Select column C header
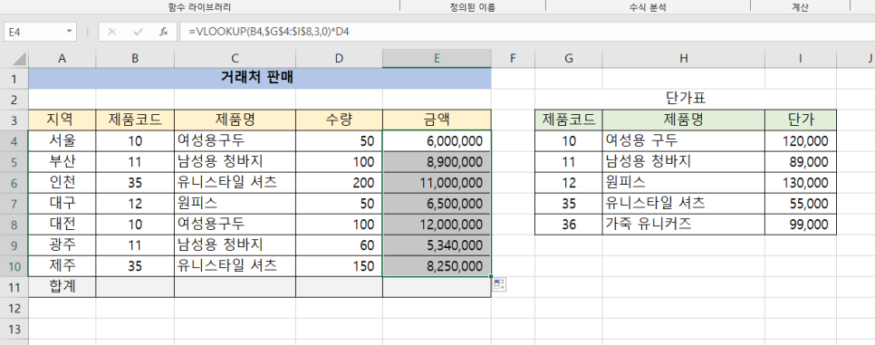The height and width of the screenshot is (345, 875). click(x=235, y=58)
